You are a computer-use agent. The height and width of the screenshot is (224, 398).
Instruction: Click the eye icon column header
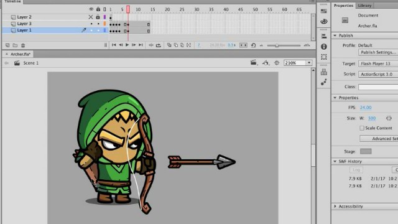click(x=91, y=9)
